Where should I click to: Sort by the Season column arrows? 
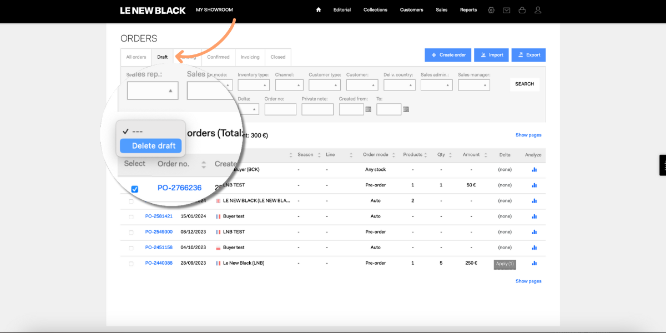319,155
